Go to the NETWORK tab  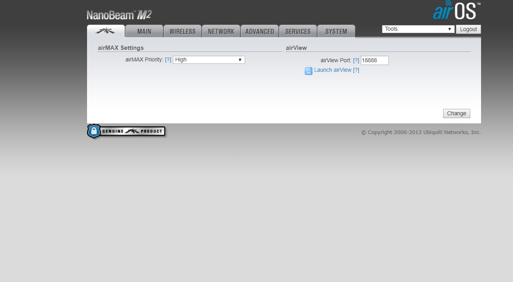[221, 31]
